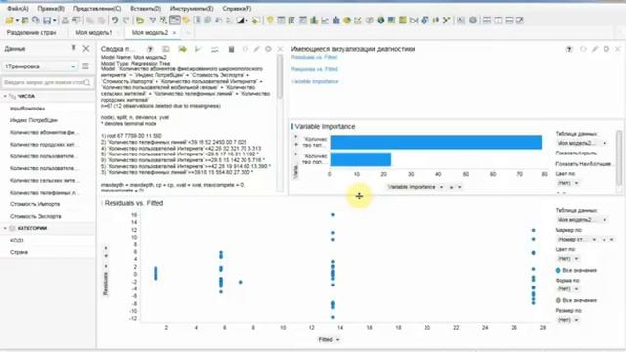Click the save floppy disk icon
Image resolution: width=626 pixels, height=352 pixels.
[47, 20]
